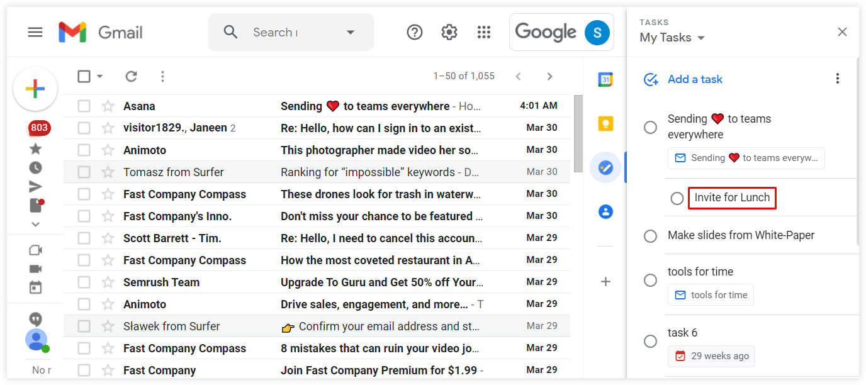This screenshot has height=385, width=866.
Task: Open the Get add-ons plus icon
Action: [x=605, y=281]
